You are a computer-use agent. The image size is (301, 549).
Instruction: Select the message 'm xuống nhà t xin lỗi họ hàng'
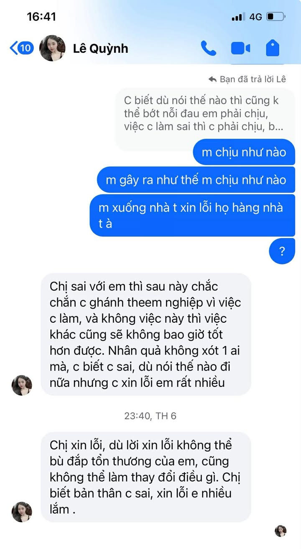point(193,215)
